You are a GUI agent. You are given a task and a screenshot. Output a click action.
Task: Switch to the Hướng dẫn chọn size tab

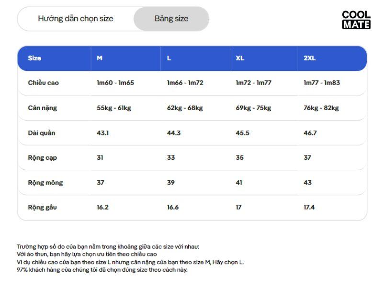(x=76, y=19)
